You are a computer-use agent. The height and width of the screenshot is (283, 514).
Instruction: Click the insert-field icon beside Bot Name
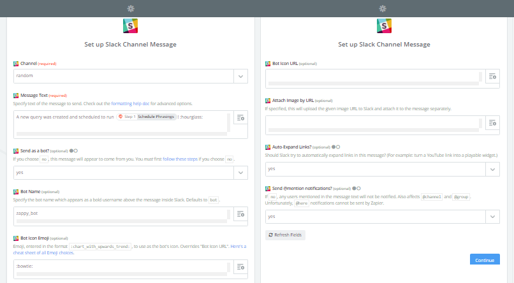point(240,214)
